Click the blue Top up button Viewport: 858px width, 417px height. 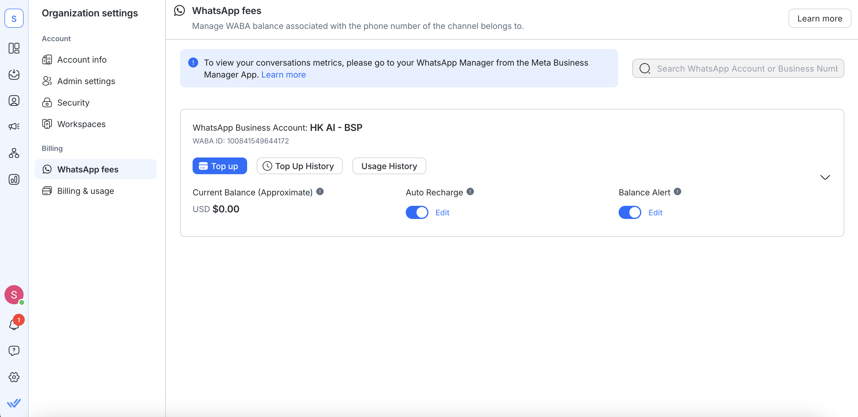(219, 166)
